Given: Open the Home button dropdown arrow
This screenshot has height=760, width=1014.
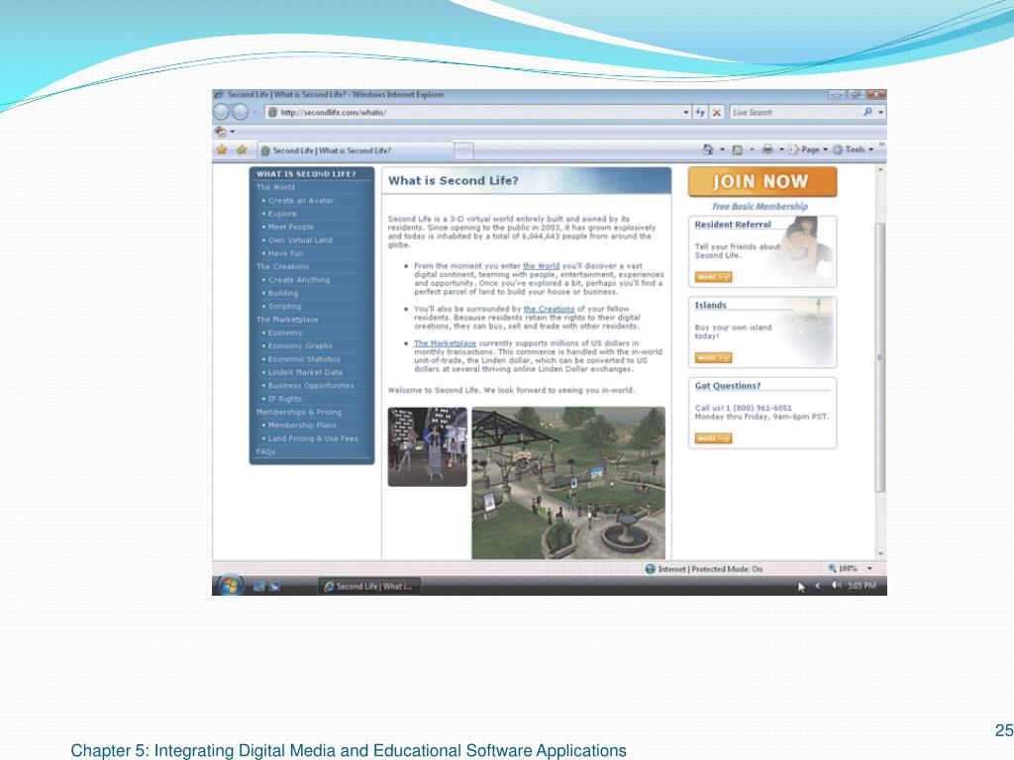Looking at the screenshot, I should (722, 150).
